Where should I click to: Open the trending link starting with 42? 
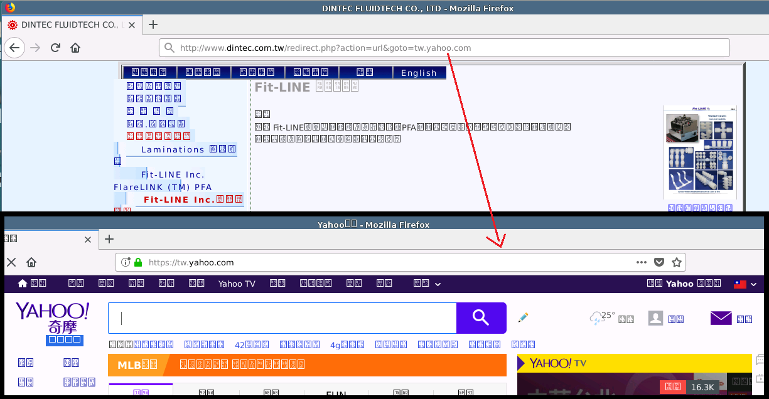(x=252, y=344)
